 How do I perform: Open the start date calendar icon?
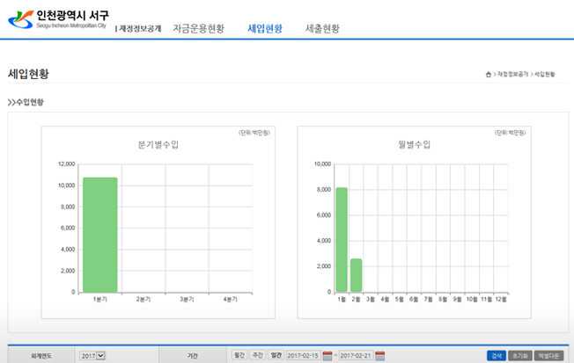point(327,355)
